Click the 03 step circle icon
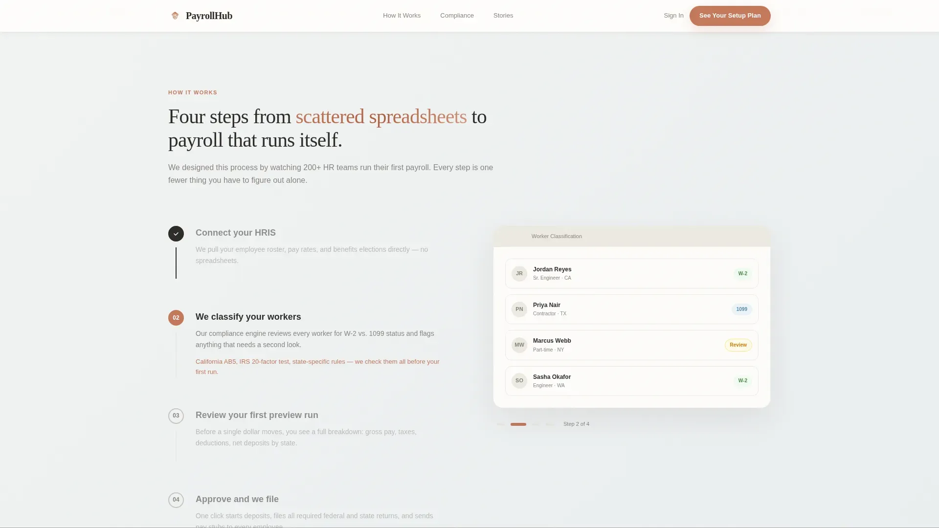939x528 pixels. (176, 416)
